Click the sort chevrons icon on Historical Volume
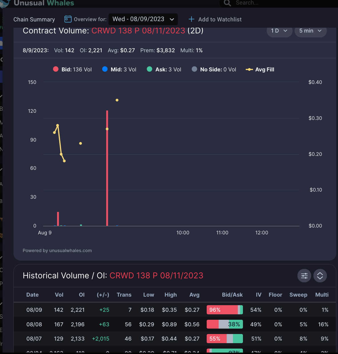Image resolution: width=338 pixels, height=354 pixels. (x=320, y=275)
